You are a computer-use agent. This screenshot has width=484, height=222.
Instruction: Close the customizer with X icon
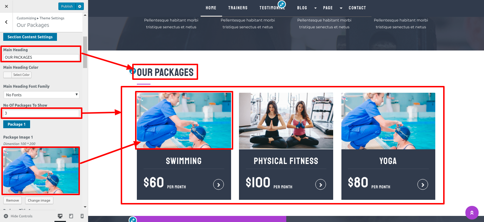[x=6, y=6]
